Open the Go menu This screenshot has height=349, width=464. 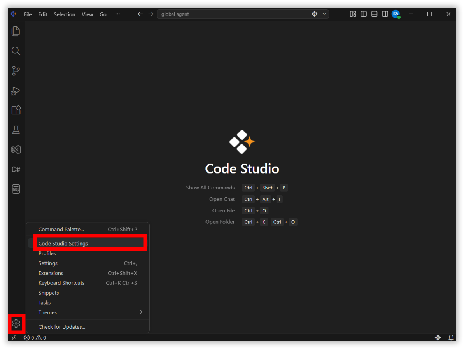(103, 14)
